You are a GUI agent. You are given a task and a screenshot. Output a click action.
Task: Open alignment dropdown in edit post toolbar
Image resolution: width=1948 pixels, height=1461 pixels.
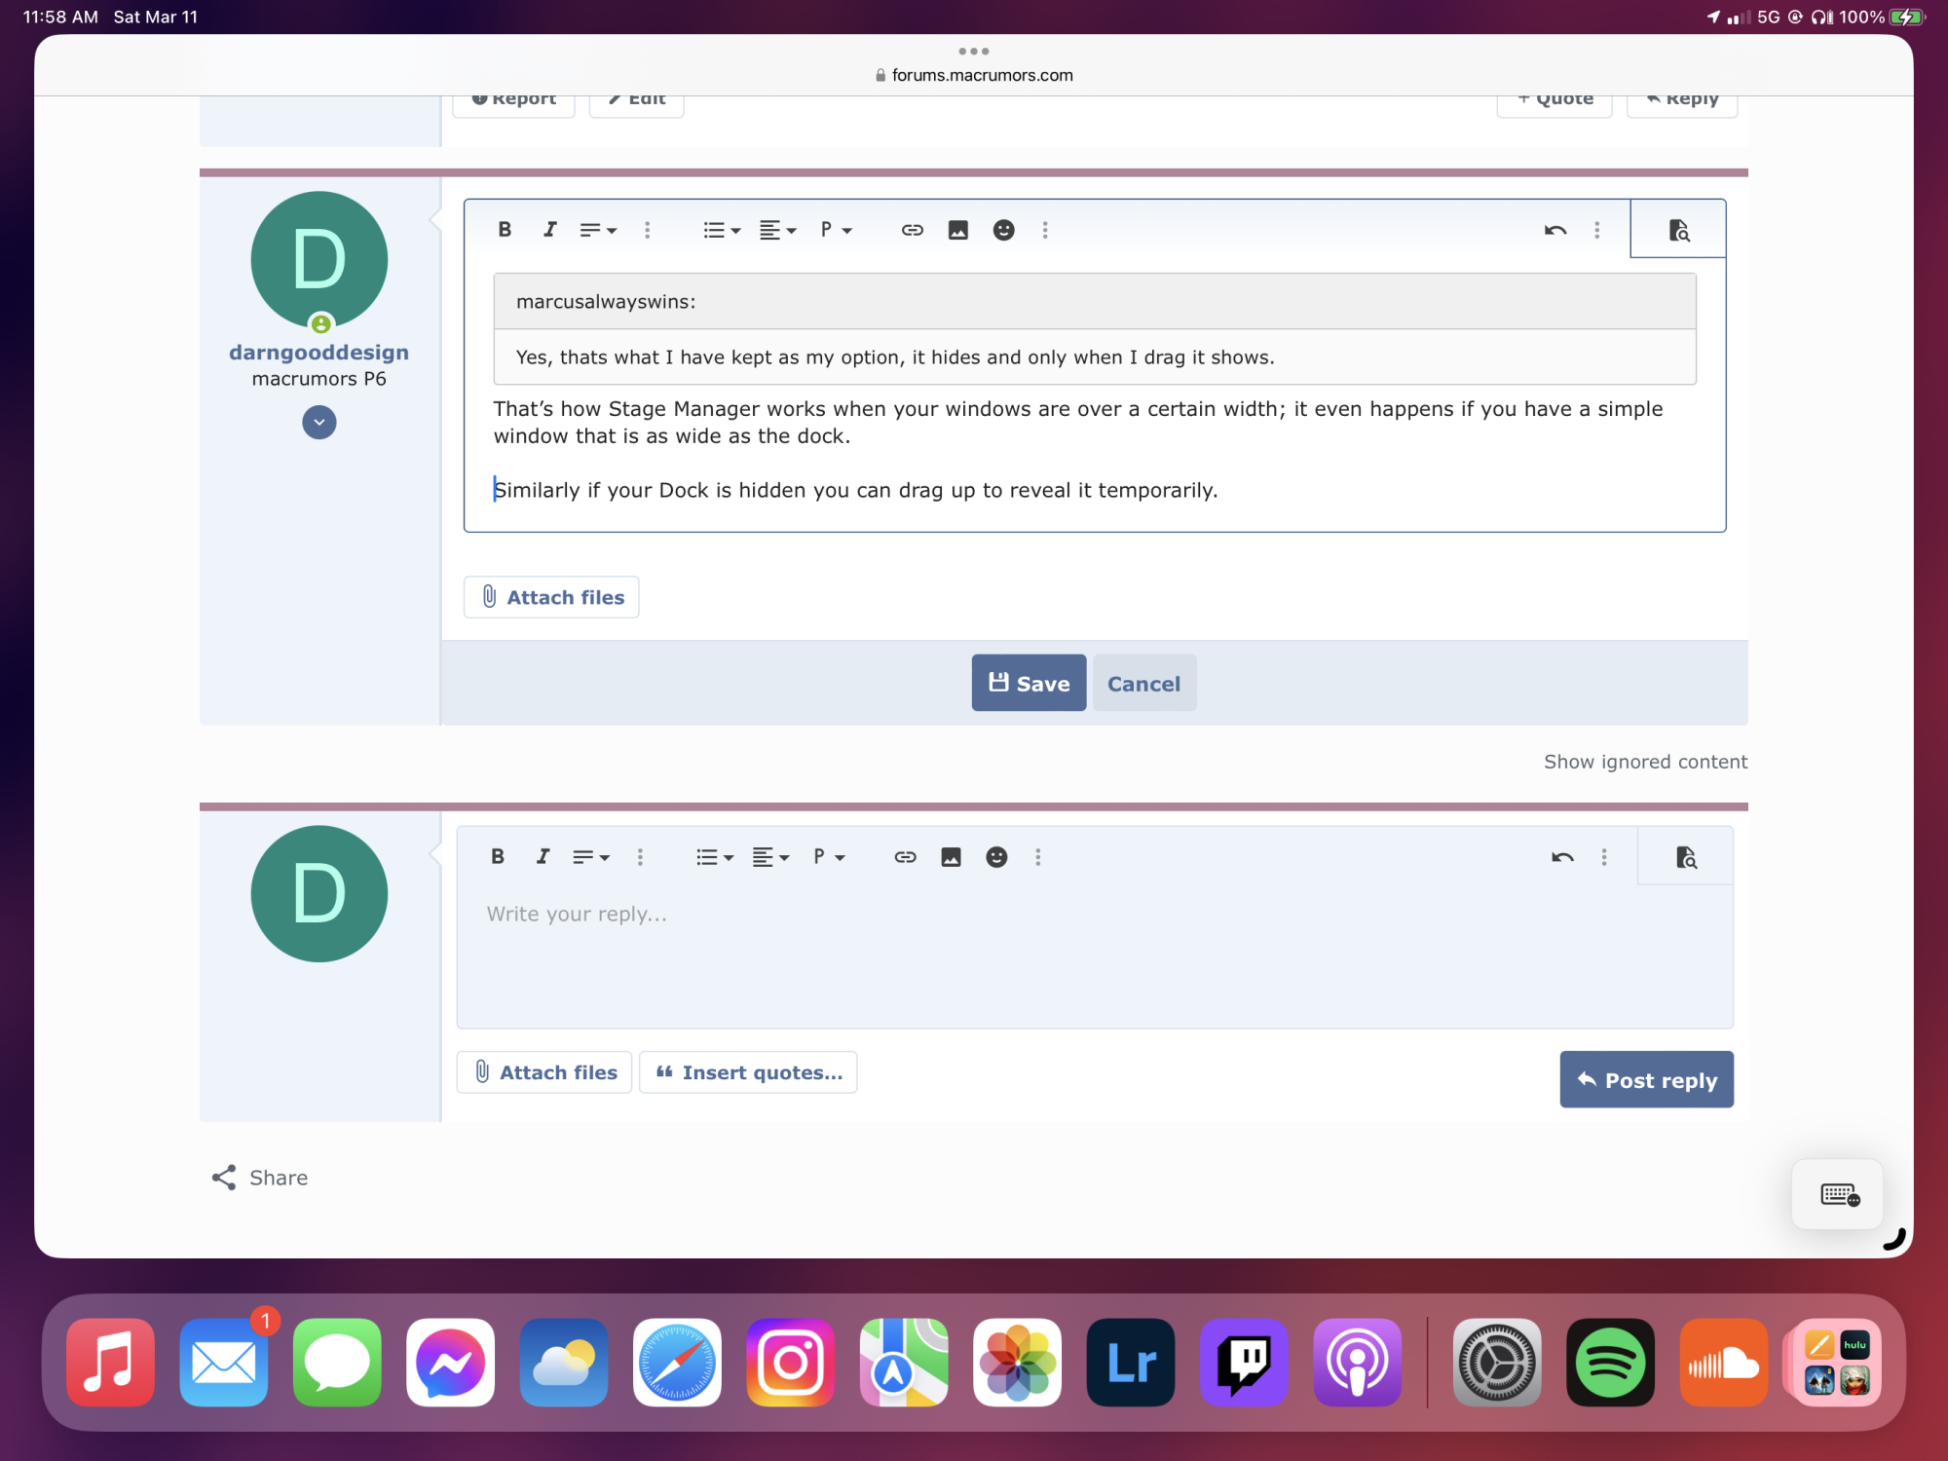point(777,230)
